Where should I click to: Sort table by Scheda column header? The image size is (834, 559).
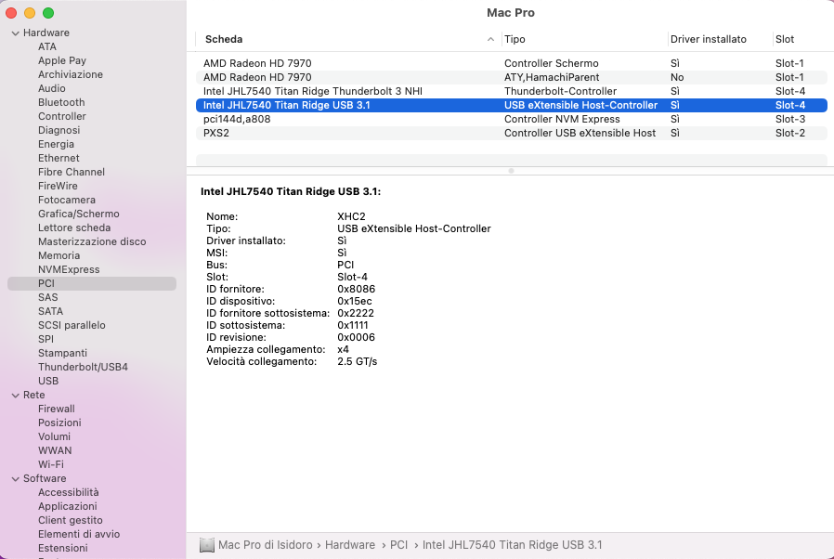pyautogui.click(x=224, y=39)
